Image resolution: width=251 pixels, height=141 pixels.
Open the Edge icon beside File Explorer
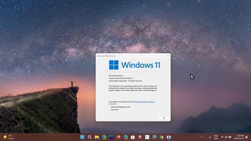pyautogui.click(x=104, y=137)
